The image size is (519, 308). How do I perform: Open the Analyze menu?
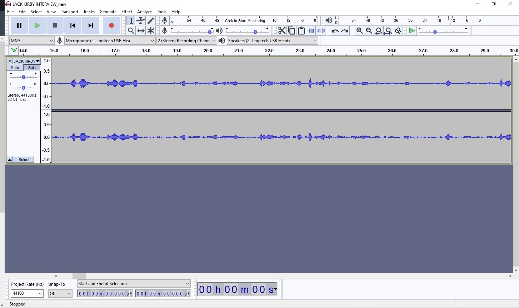(144, 12)
